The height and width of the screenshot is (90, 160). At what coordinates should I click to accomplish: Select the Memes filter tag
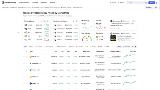[x=71, y=47]
